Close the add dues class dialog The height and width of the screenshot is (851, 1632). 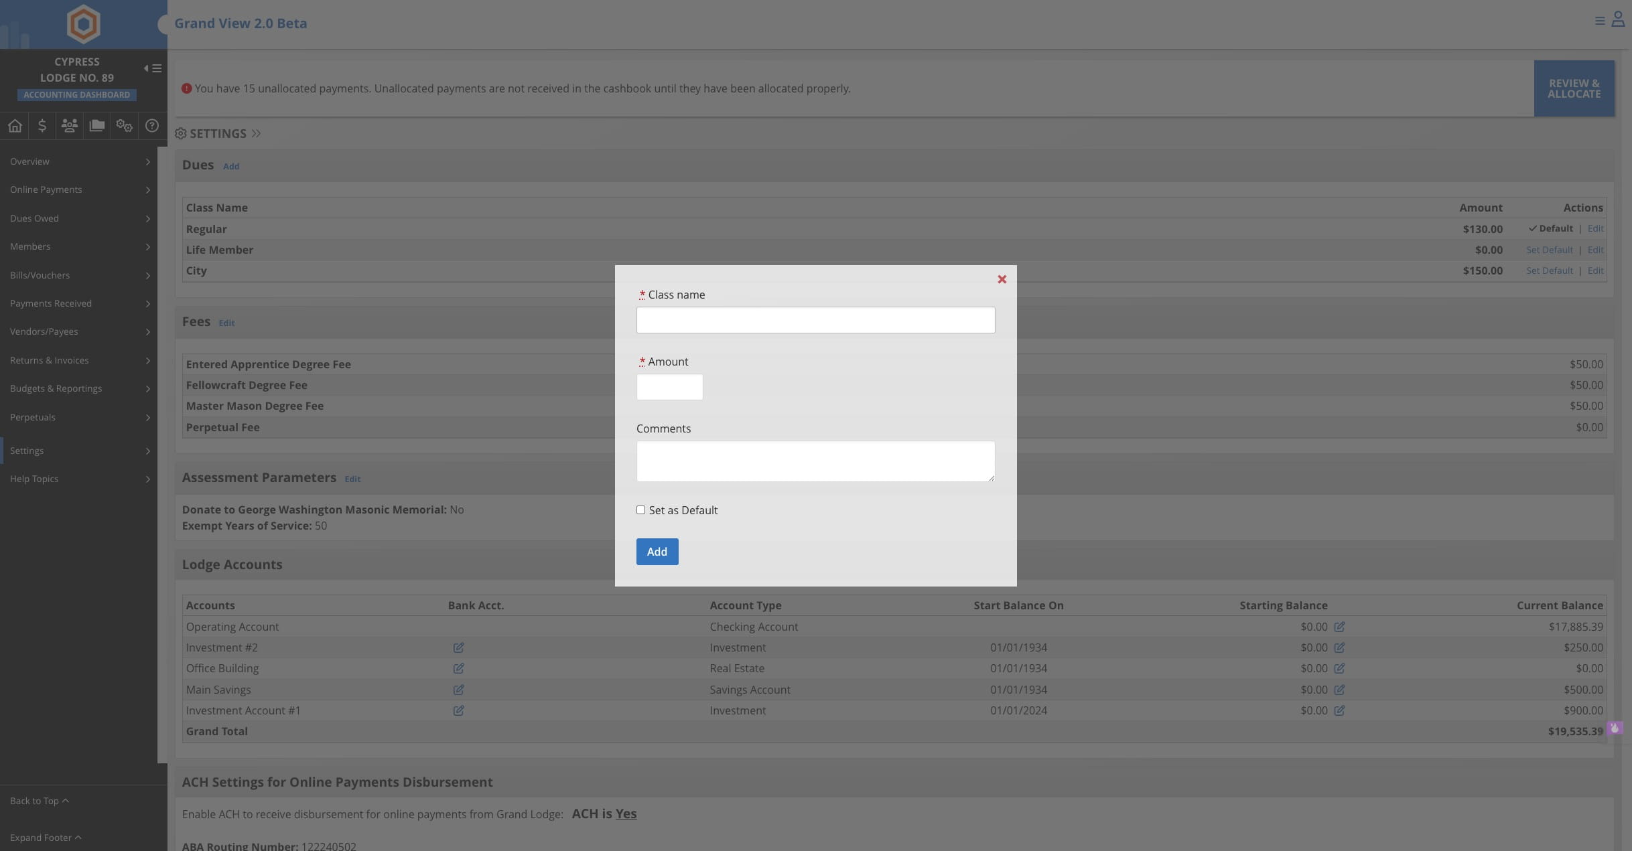tap(1002, 279)
